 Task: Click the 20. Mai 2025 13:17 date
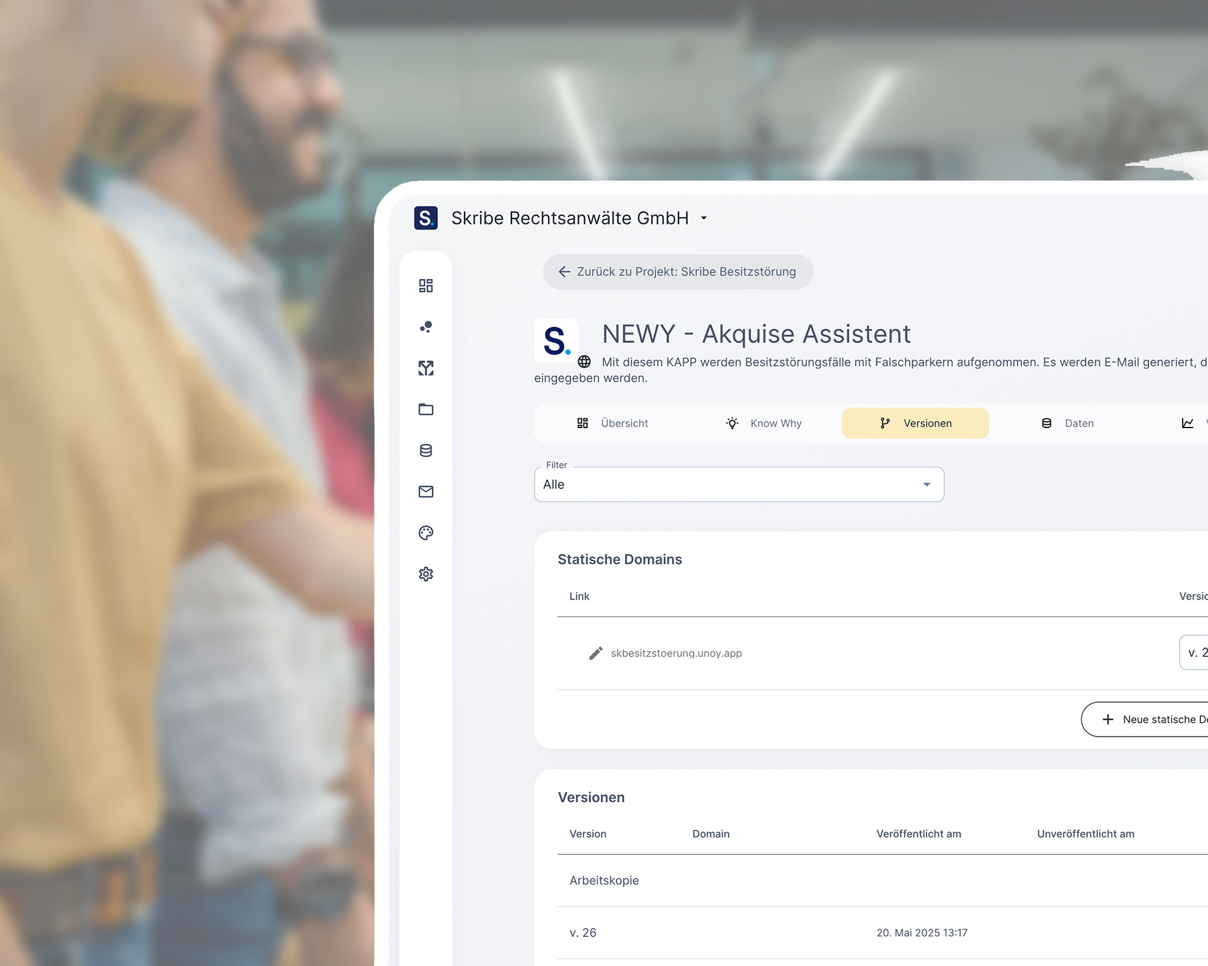[922, 933]
